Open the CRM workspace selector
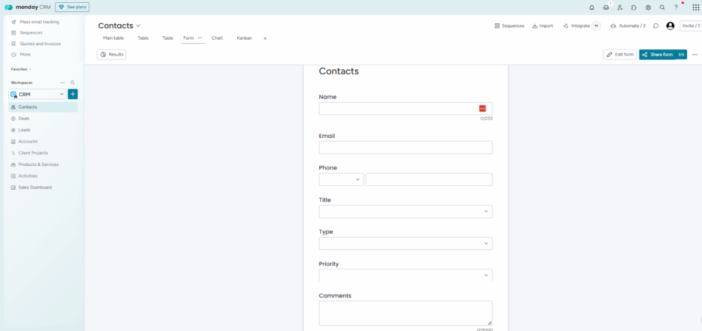Viewport: 702px width, 331px height. [x=37, y=94]
